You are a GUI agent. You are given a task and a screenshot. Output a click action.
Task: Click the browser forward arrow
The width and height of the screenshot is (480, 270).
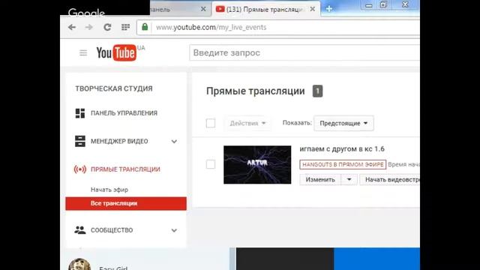(89, 27)
